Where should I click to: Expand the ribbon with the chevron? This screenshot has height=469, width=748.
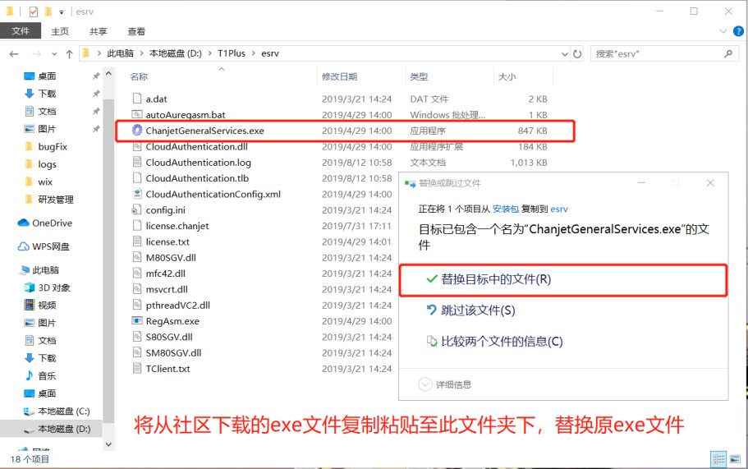point(723,31)
